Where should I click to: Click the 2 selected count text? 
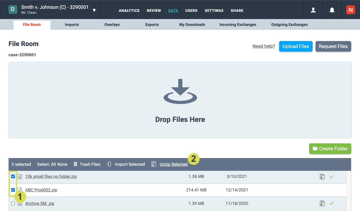pyautogui.click(x=21, y=164)
